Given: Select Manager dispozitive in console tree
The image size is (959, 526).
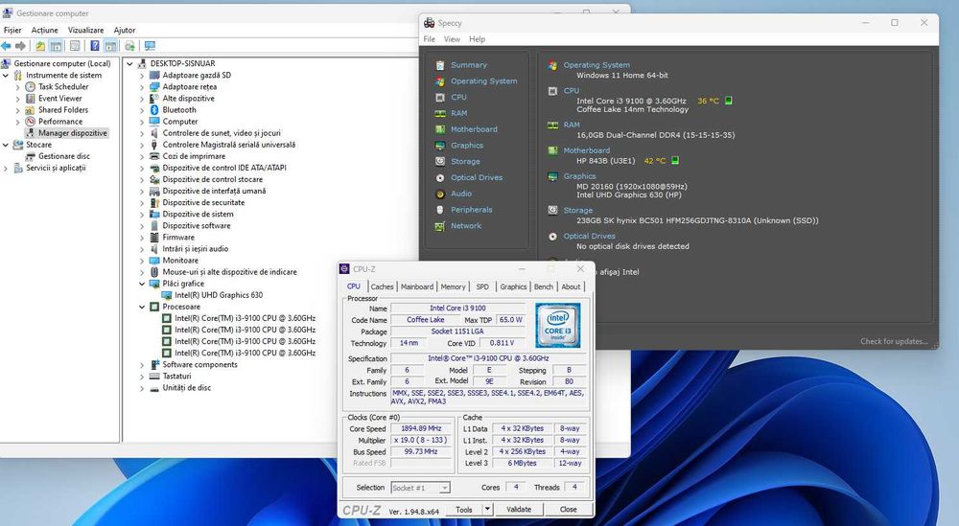Looking at the screenshot, I should point(72,133).
